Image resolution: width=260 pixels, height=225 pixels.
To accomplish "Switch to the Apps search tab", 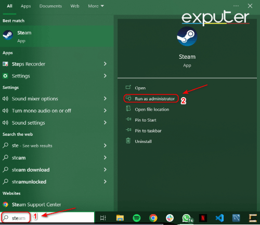I will click(x=25, y=6).
